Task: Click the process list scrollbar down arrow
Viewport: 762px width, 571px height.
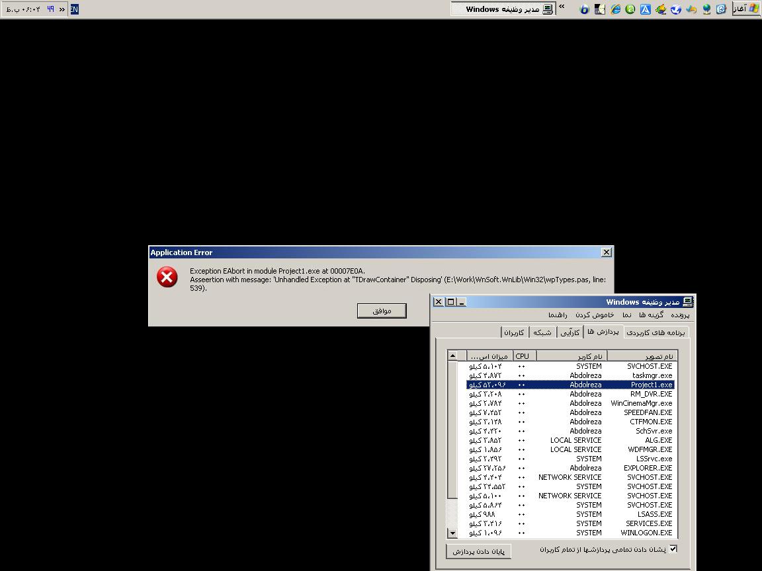Action: click(452, 533)
